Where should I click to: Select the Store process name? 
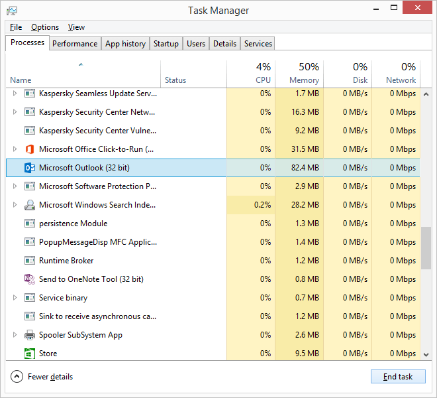(48, 354)
